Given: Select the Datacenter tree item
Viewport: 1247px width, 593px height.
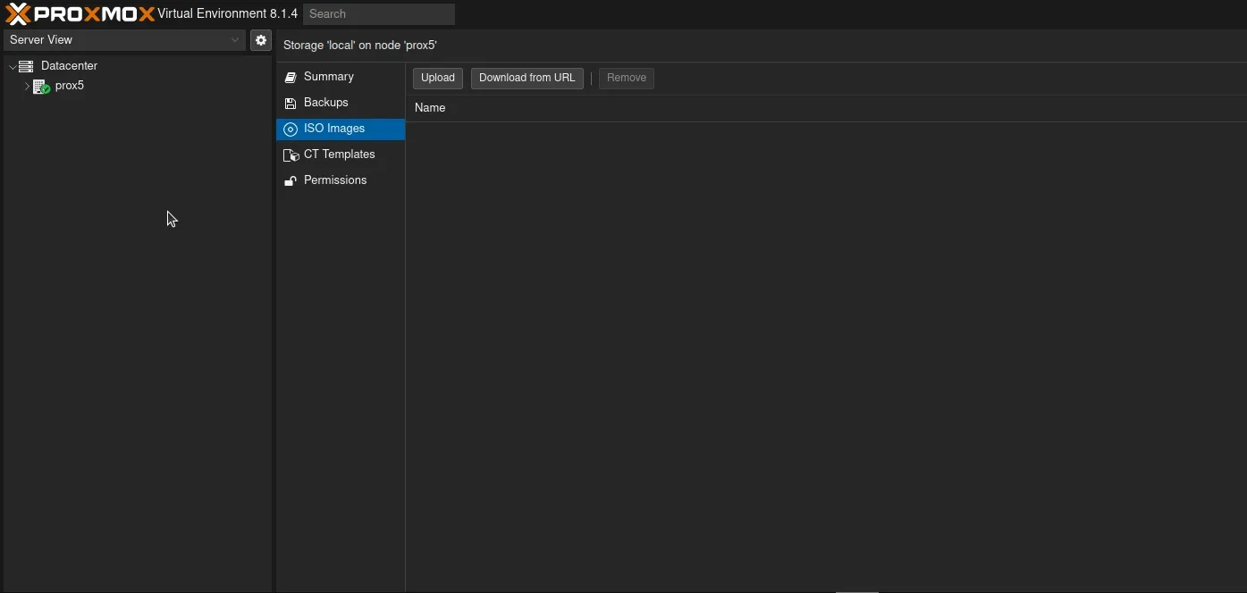Looking at the screenshot, I should click(x=70, y=65).
